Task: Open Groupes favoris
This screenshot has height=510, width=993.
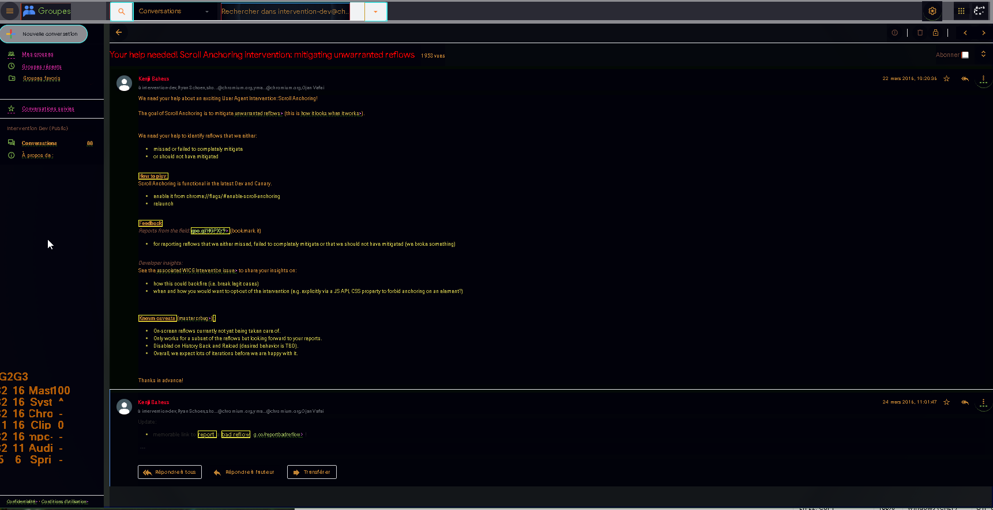Action: point(42,78)
